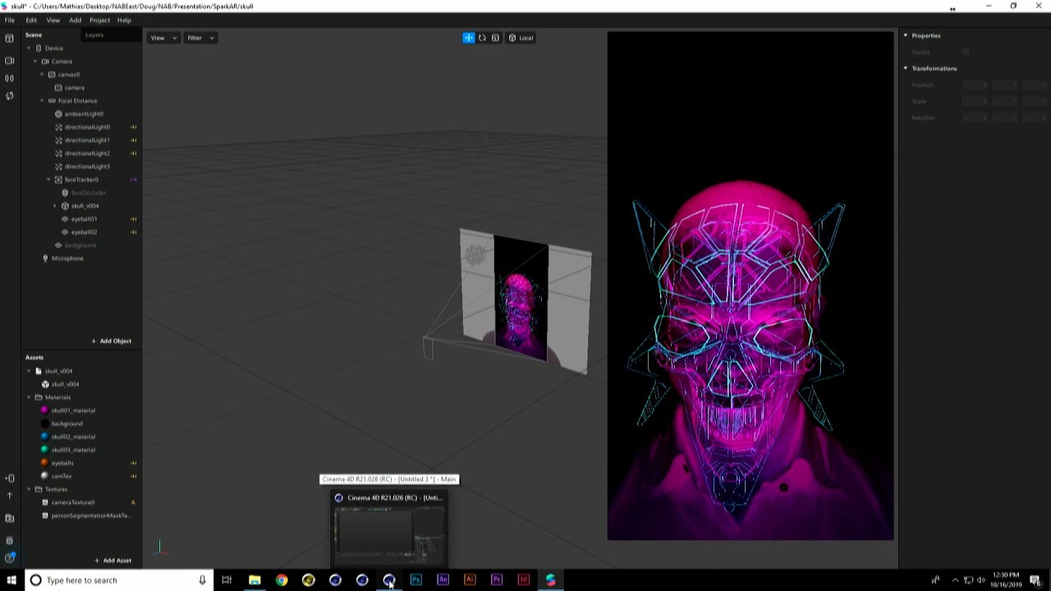The height and width of the screenshot is (591, 1051).
Task: Collapse the Textures folder in Assets
Action: [x=29, y=489]
